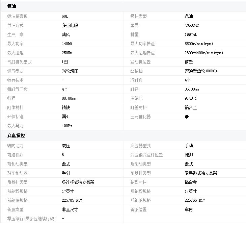Click the 最大功率转速 label

[x=142, y=44]
